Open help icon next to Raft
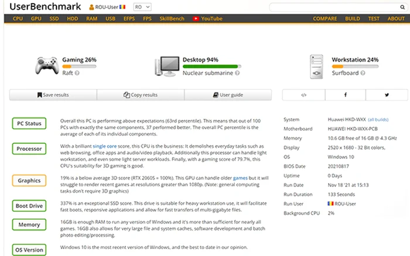The width and height of the screenshot is (410, 256). click(77, 73)
